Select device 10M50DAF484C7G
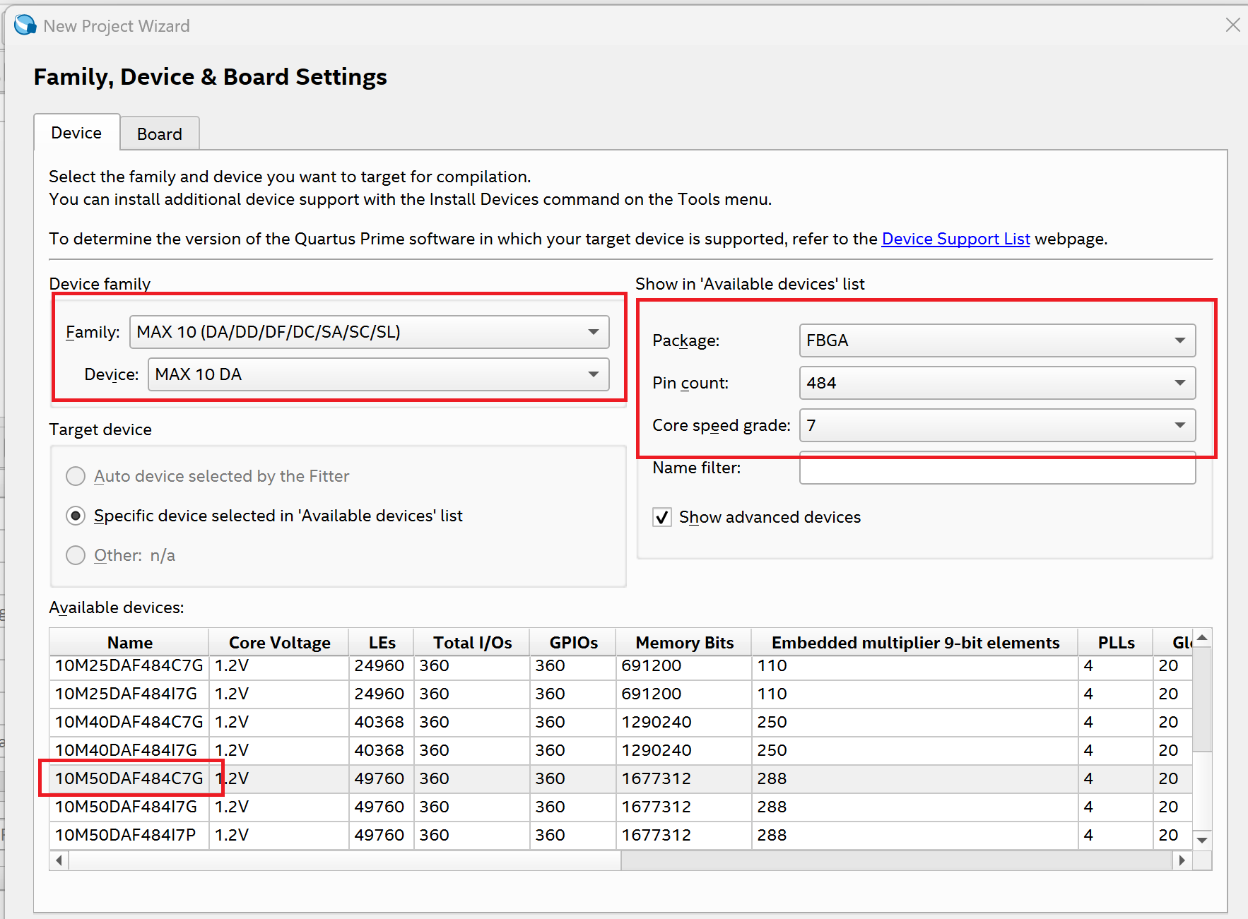Viewport: 1248px width, 919px height. (129, 778)
